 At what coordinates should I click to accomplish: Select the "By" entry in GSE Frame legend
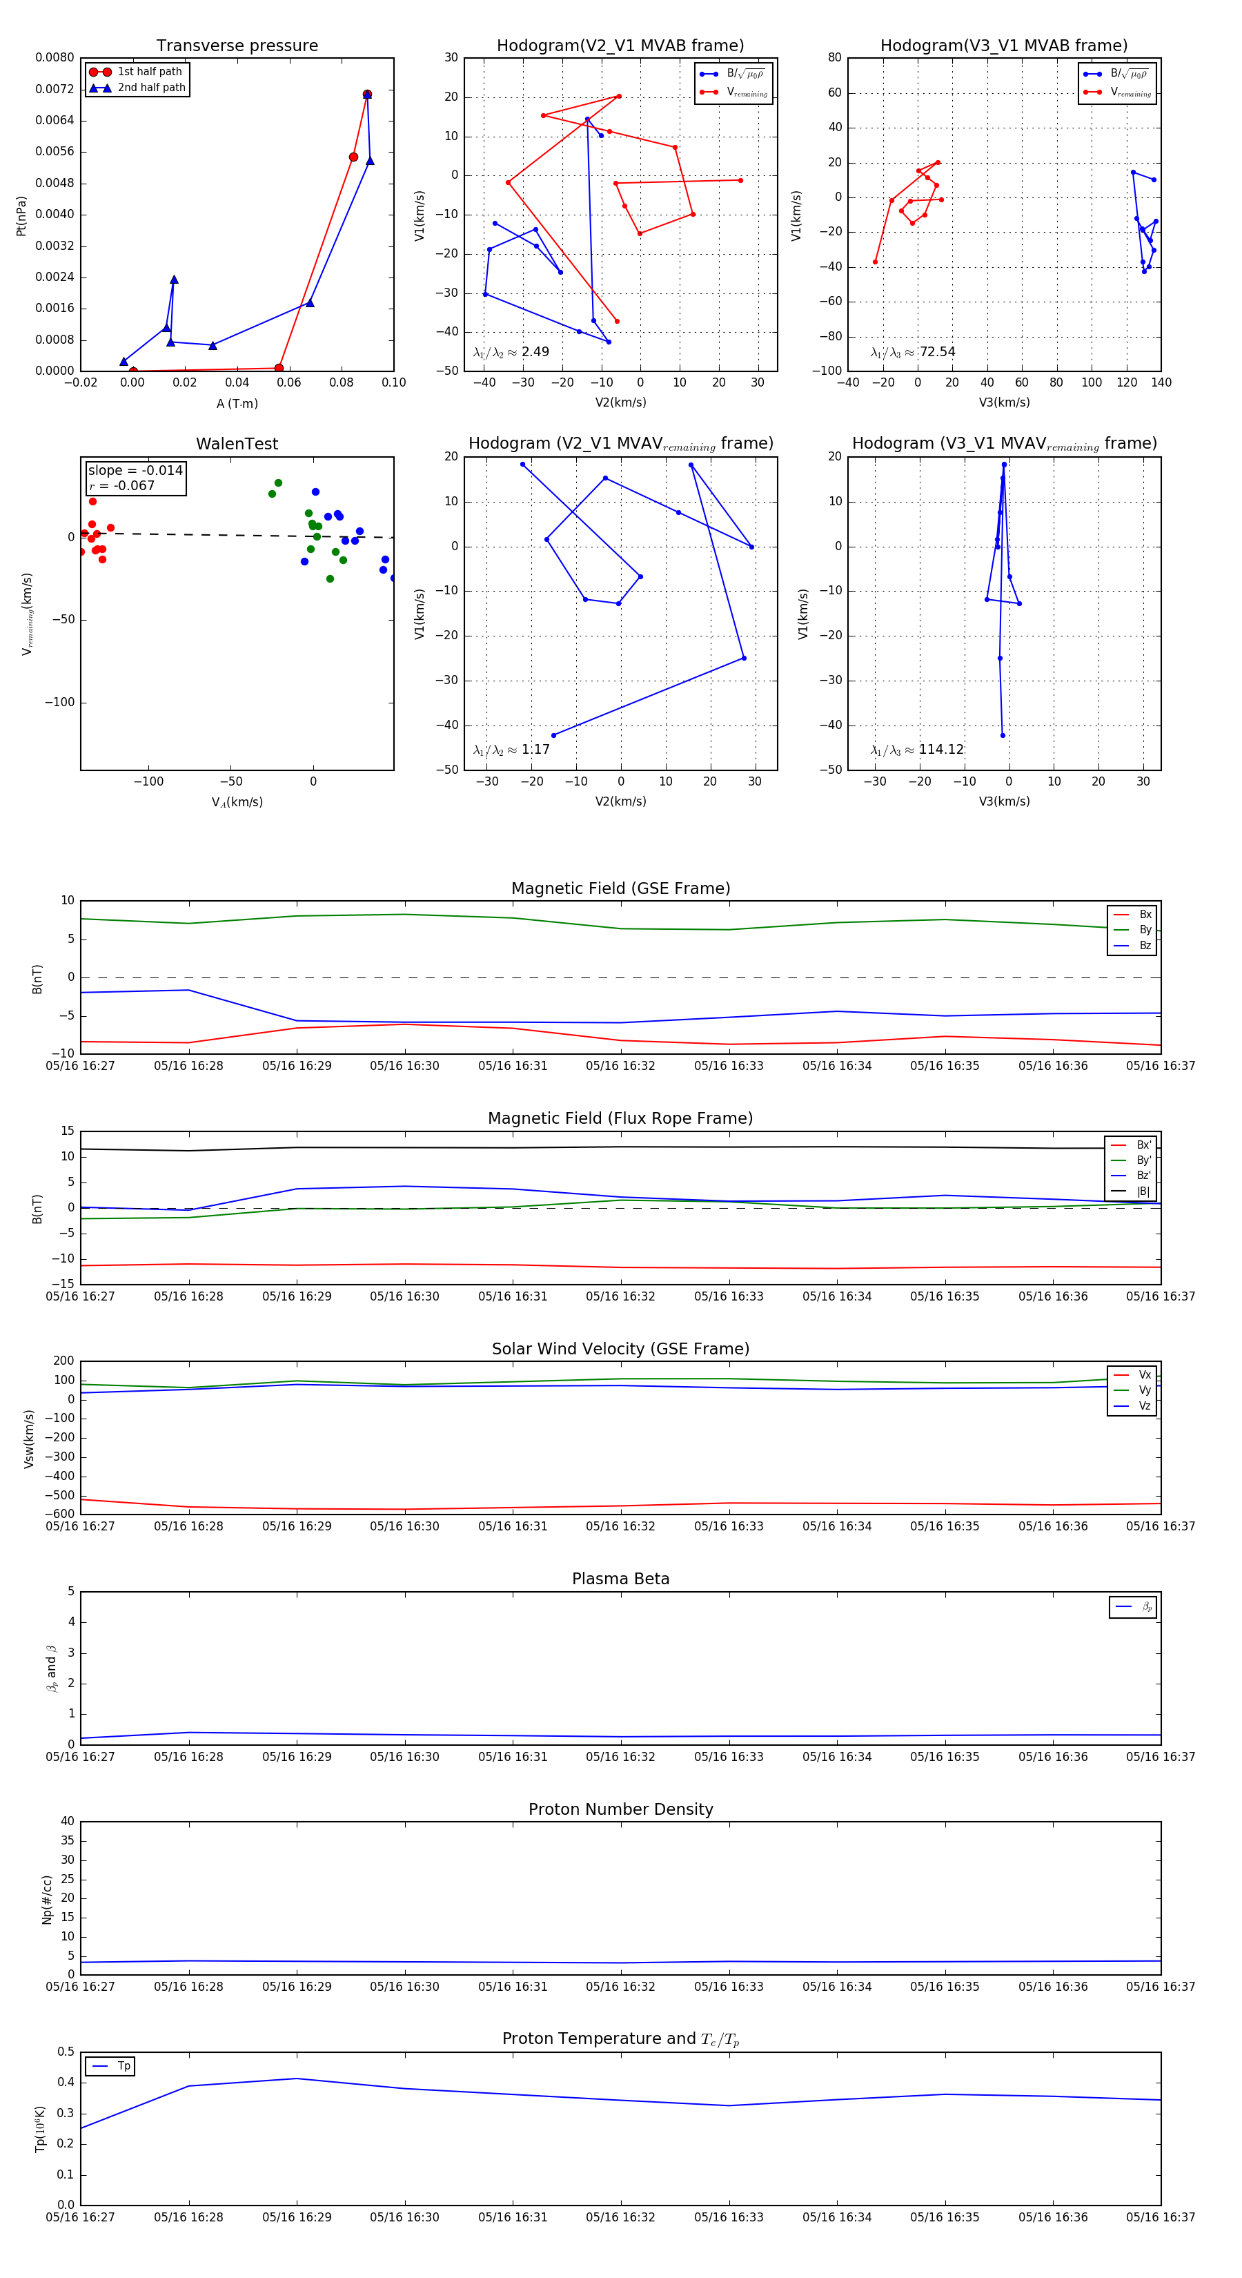tap(1132, 931)
